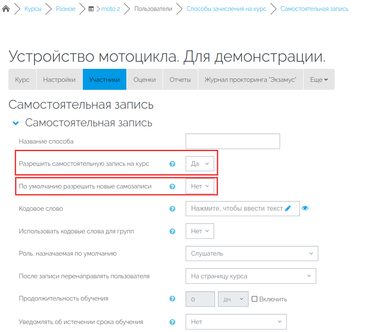Image resolution: width=375 pixels, height=332 pixels.
Task: Follow 'Самостоятельная запись' breadcrumb link
Action: [315, 9]
